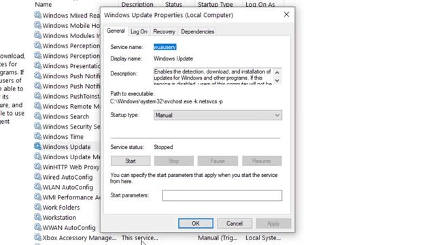Viewport: 435px width, 245px height.
Task: Start the Windows Update service
Action: [x=130, y=161]
